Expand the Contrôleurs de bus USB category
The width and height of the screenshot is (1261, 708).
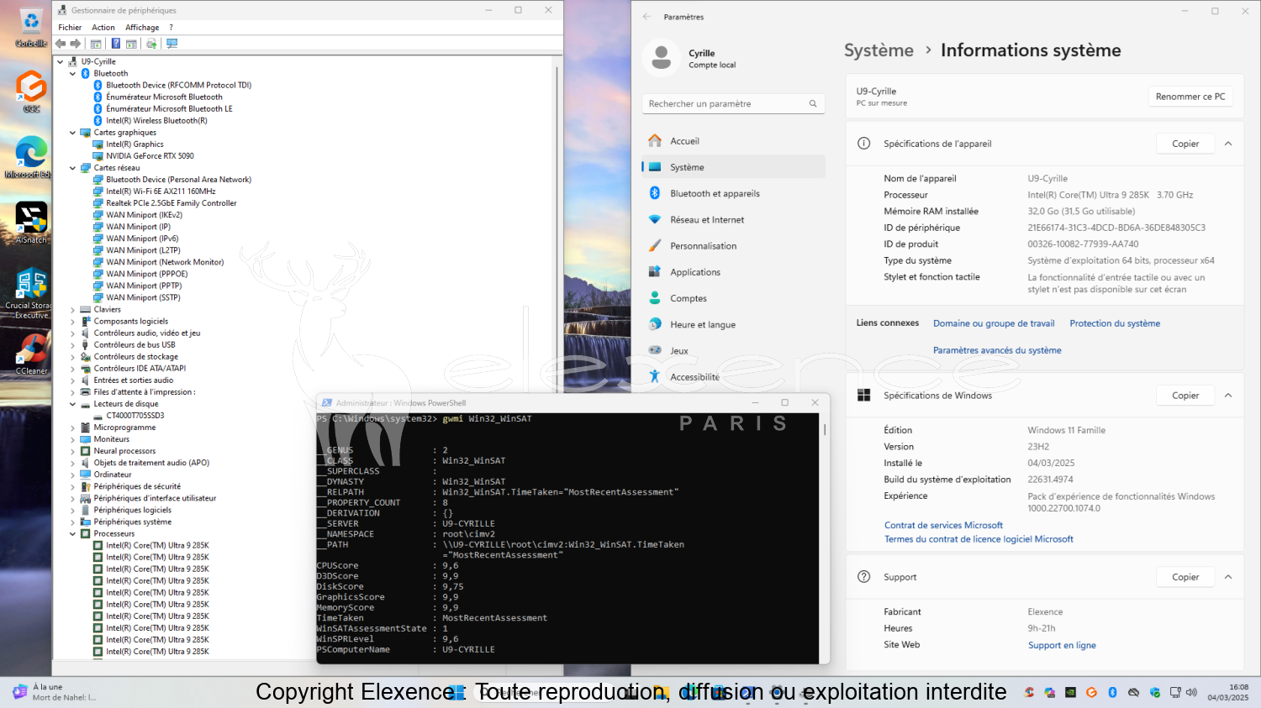(72, 345)
